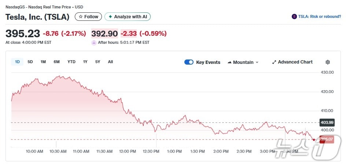Show All time price history
The width and height of the screenshot is (346, 165).
tap(110, 62)
